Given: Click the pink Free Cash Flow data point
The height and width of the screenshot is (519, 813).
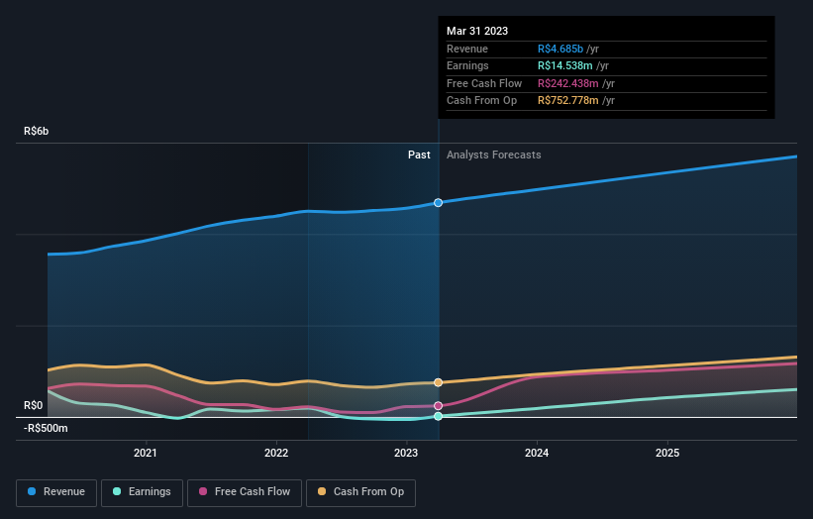Looking at the screenshot, I should point(438,406).
